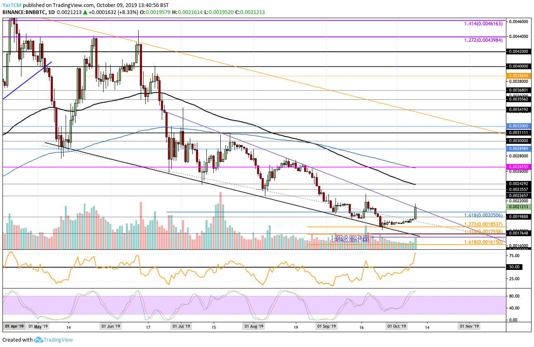Click the YazTCM author name in header
The width and height of the screenshot is (534, 347).
point(13,5)
